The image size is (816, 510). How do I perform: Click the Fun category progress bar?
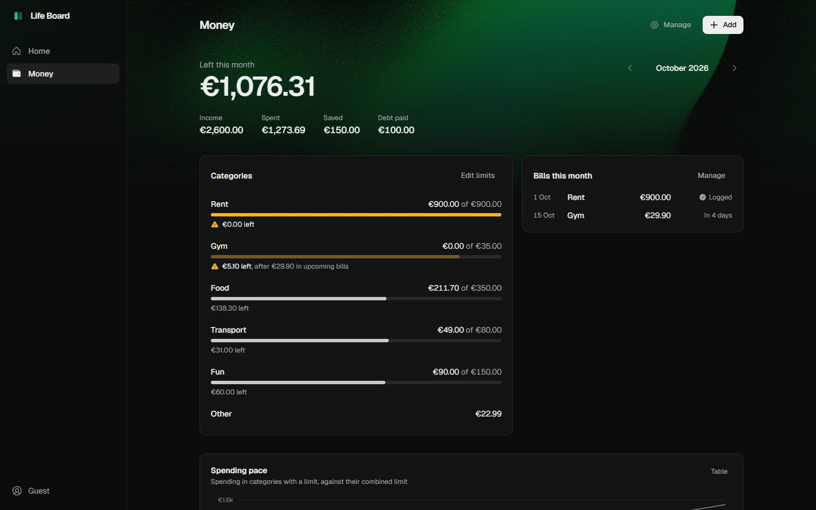click(x=356, y=382)
